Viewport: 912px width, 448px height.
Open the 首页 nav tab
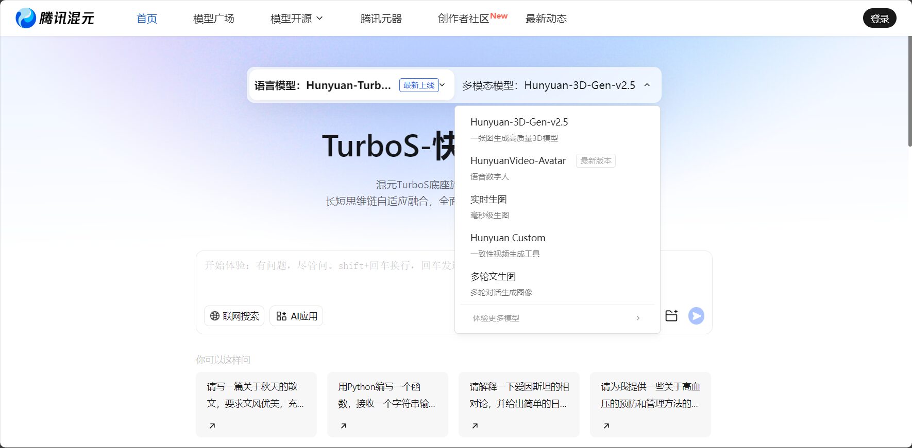147,19
